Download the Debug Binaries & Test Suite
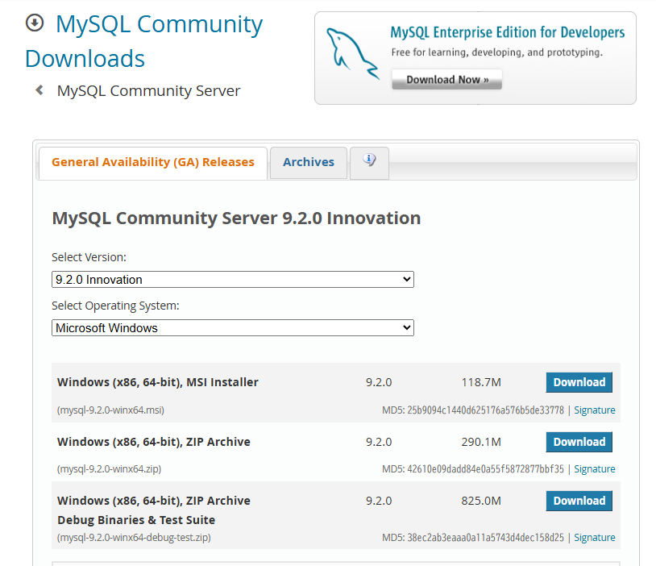Screen dimensions: 656x566 click(x=579, y=501)
